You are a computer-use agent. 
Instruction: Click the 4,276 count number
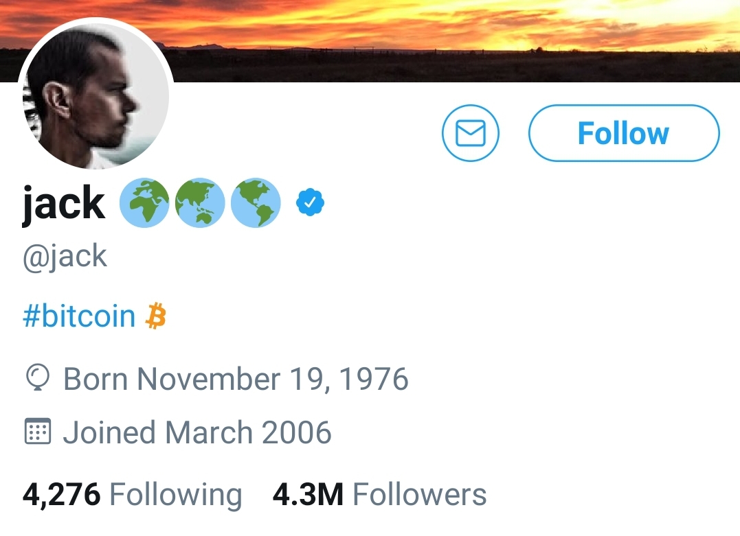point(62,495)
